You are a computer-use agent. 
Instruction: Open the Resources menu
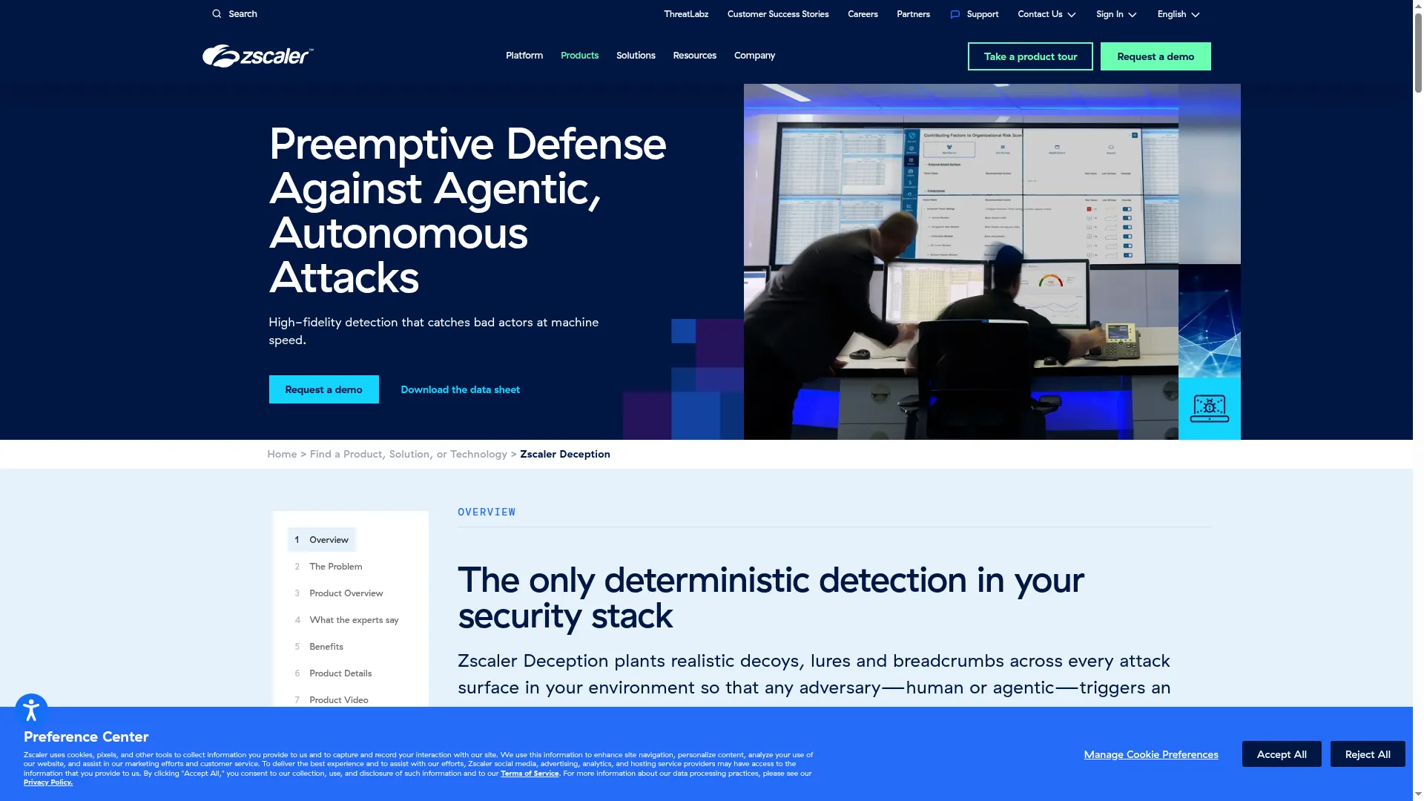[x=694, y=56]
